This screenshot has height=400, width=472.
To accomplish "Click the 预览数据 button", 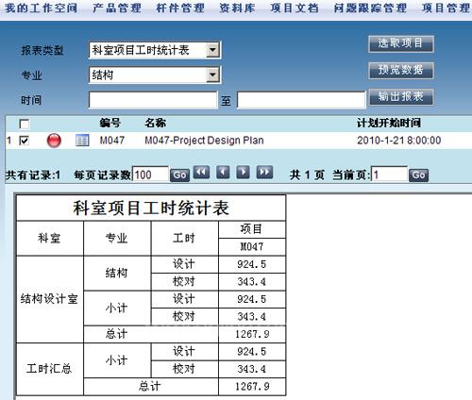I will (401, 71).
